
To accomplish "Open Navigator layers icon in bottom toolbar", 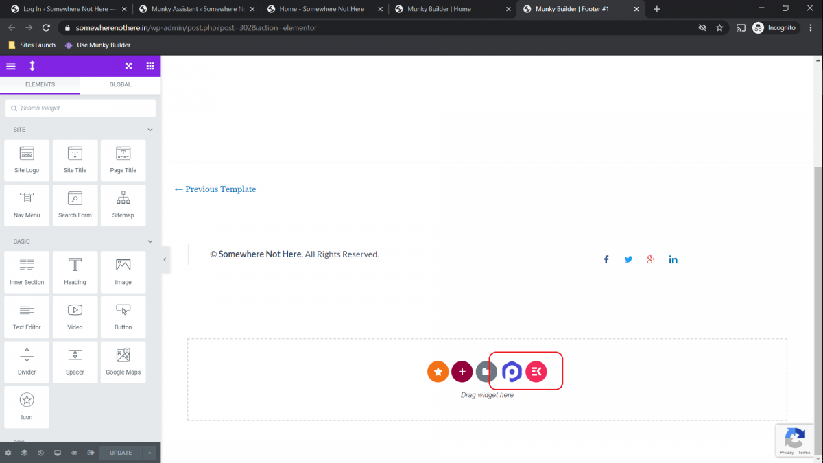I will (24, 453).
